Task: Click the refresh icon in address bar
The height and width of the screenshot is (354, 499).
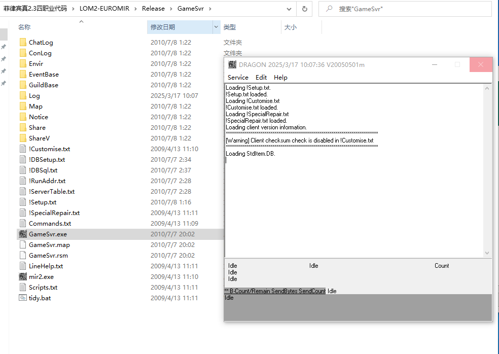Action: [304, 9]
